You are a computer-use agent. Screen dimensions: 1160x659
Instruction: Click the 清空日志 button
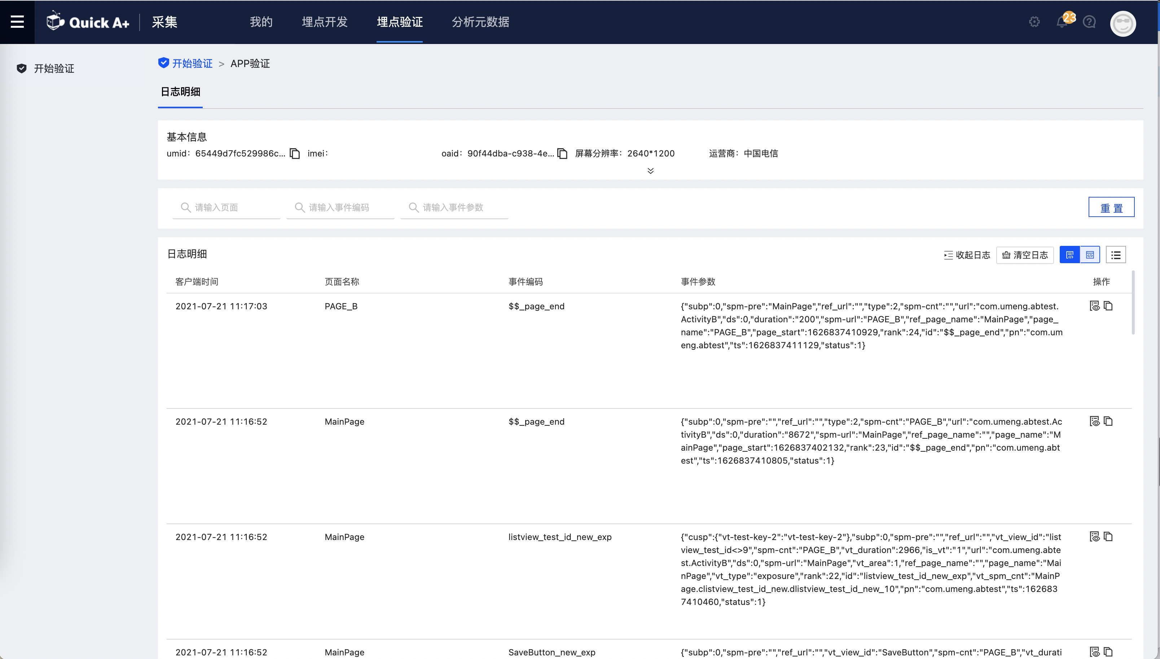click(x=1025, y=255)
